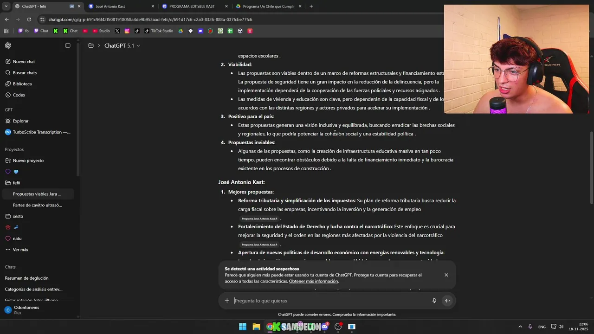Screen dimensions: 594x334
Task: Open the Studio YouTube bookmark
Action: 101,31
